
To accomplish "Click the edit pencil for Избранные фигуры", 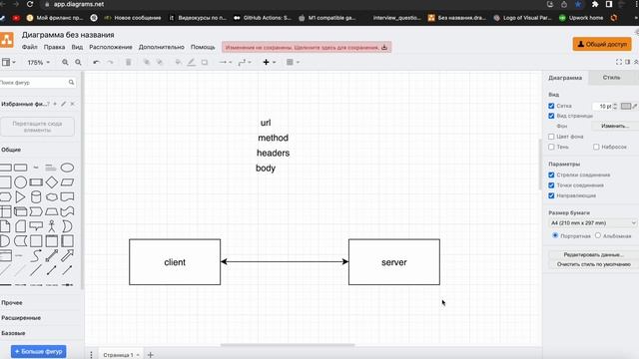I will click(64, 104).
